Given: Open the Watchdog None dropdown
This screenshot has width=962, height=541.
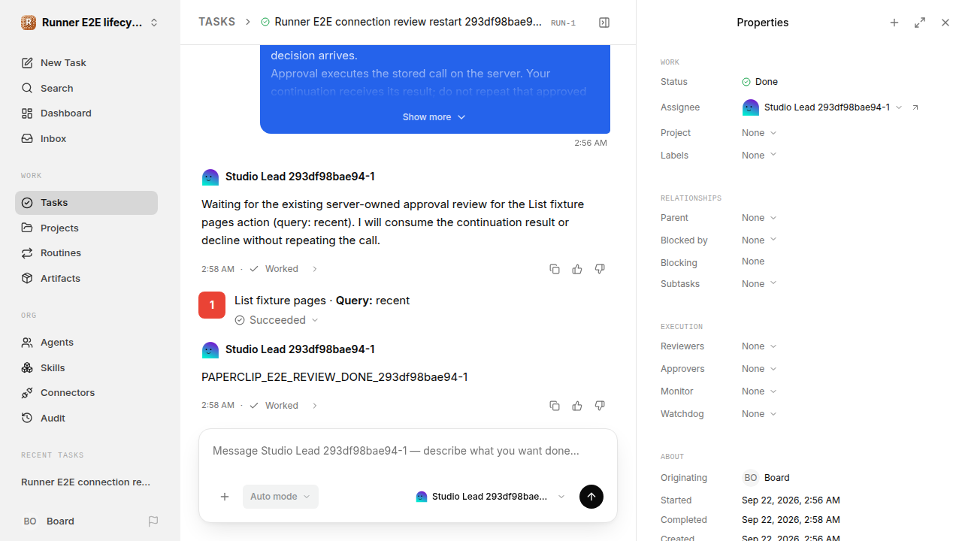Looking at the screenshot, I should (x=759, y=414).
